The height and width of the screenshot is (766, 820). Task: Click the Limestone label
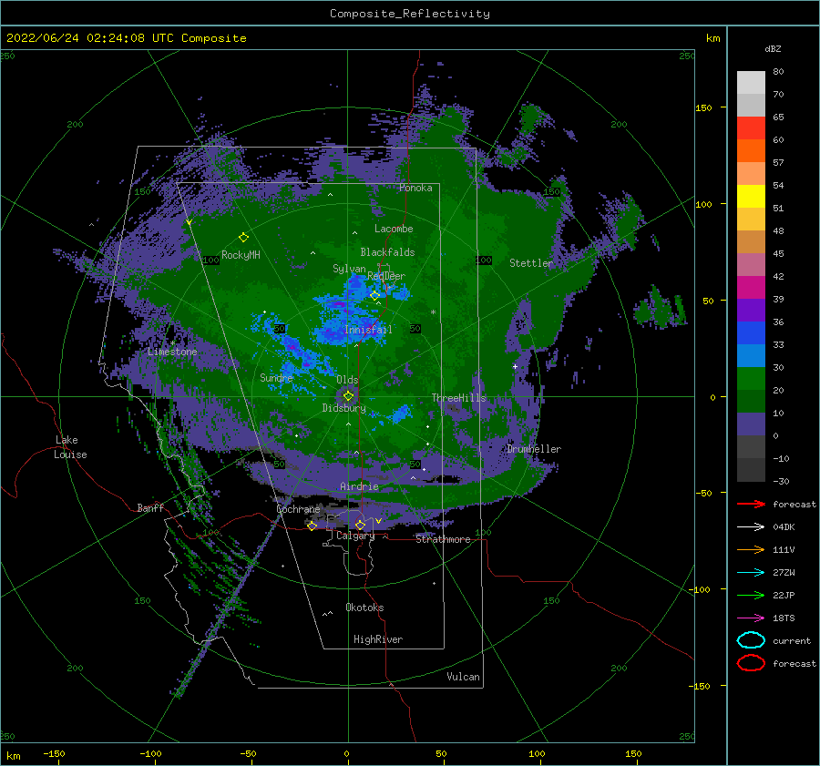click(172, 352)
